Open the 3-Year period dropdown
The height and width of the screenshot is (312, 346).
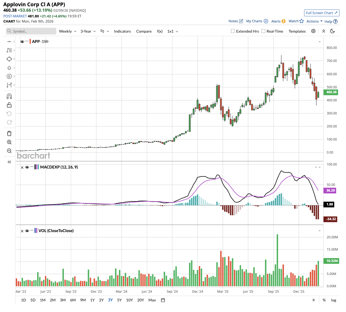click(x=88, y=31)
